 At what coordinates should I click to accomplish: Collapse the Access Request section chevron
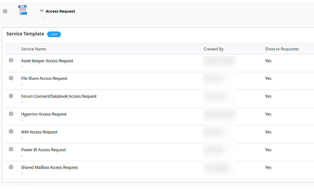[42, 11]
